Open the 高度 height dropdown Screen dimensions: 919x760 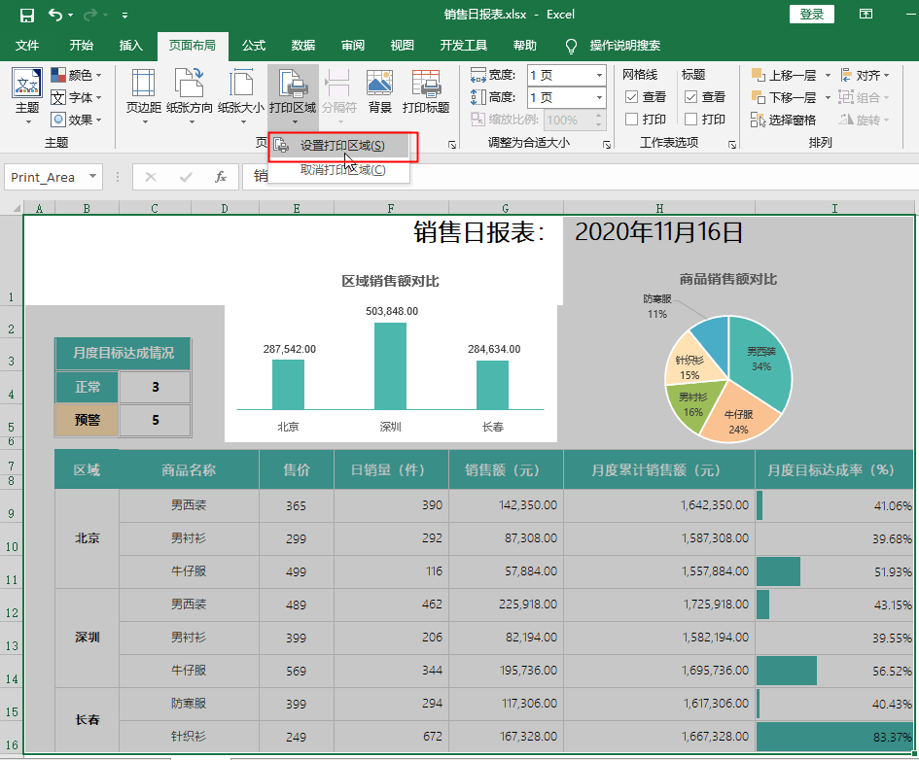tap(599, 97)
